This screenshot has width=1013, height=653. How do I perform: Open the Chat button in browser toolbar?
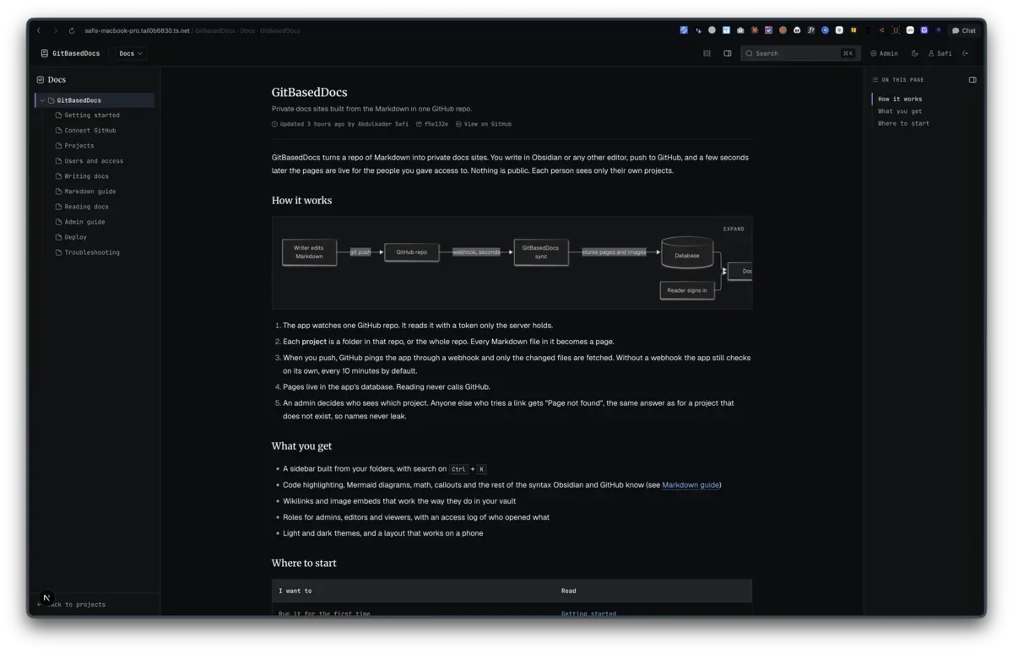964,30
